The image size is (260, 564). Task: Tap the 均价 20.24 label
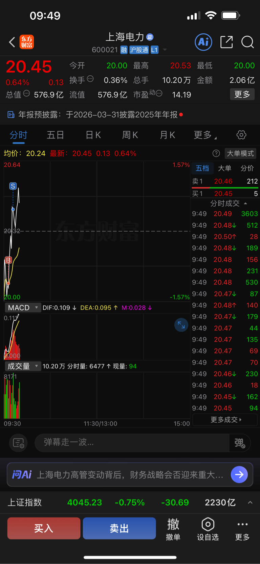tap(24, 153)
